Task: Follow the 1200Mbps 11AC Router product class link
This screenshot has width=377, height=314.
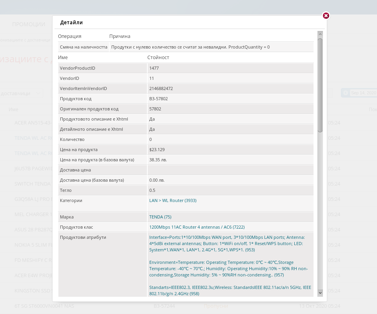Action: 197,227
